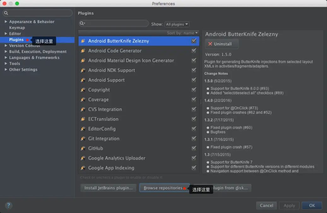327x213 pixels.
Task: Click the ECTranslation plugin icon
Action: coord(83,119)
